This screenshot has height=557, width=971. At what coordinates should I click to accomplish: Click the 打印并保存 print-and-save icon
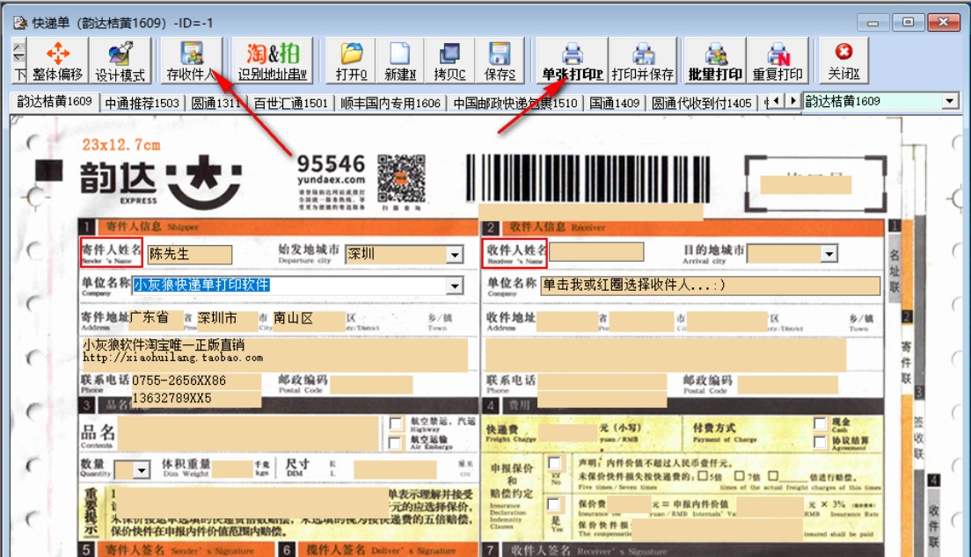tap(643, 61)
